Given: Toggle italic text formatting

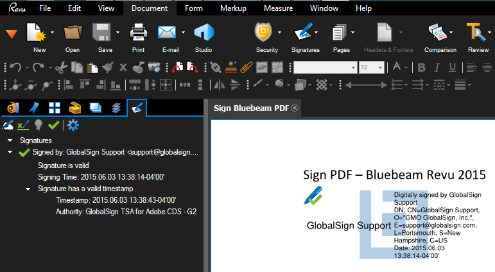Looking at the screenshot, I should (438, 67).
